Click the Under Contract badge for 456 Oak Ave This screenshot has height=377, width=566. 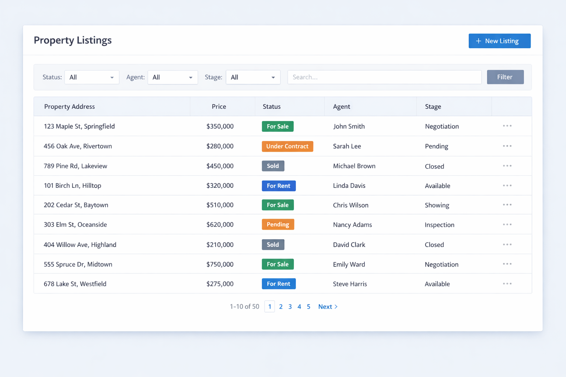287,146
